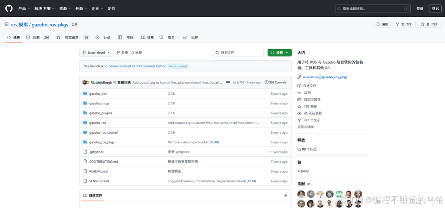Click the 登记 sign-up button
Image resolution: width=445 pixels, height=208 pixels.
pos(435,8)
